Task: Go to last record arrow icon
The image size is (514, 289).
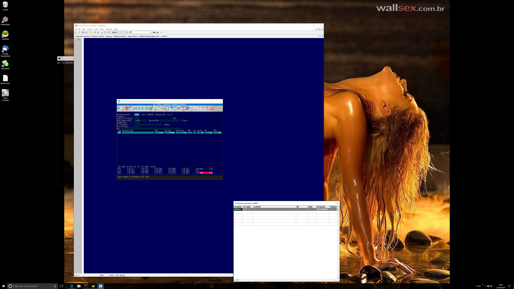Action: [x=147, y=108]
